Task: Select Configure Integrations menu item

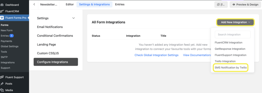Action: [x=56, y=62]
